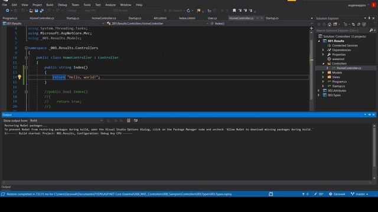Click the Output tab at the bottom
Image resolution: width=378 pixels, height=212 pixels.
click(x=6, y=187)
